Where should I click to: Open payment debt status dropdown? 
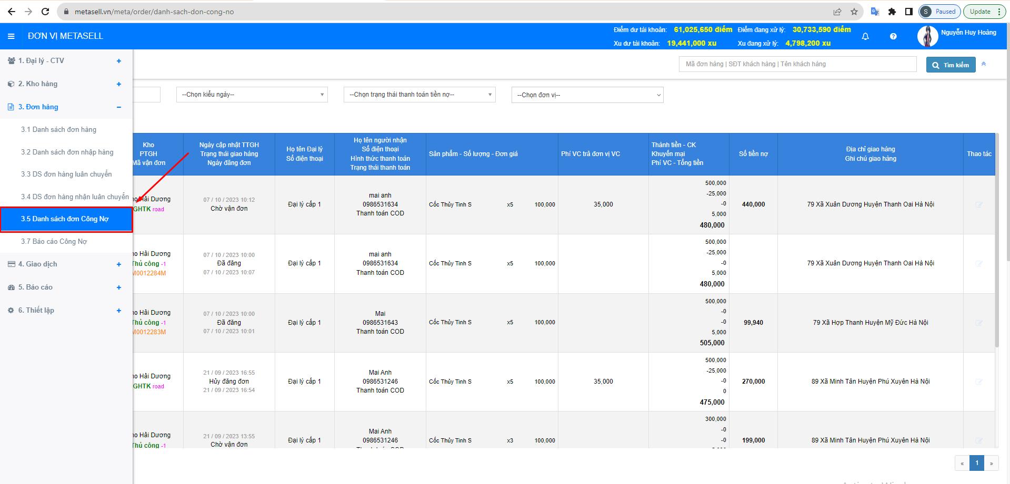(x=419, y=95)
